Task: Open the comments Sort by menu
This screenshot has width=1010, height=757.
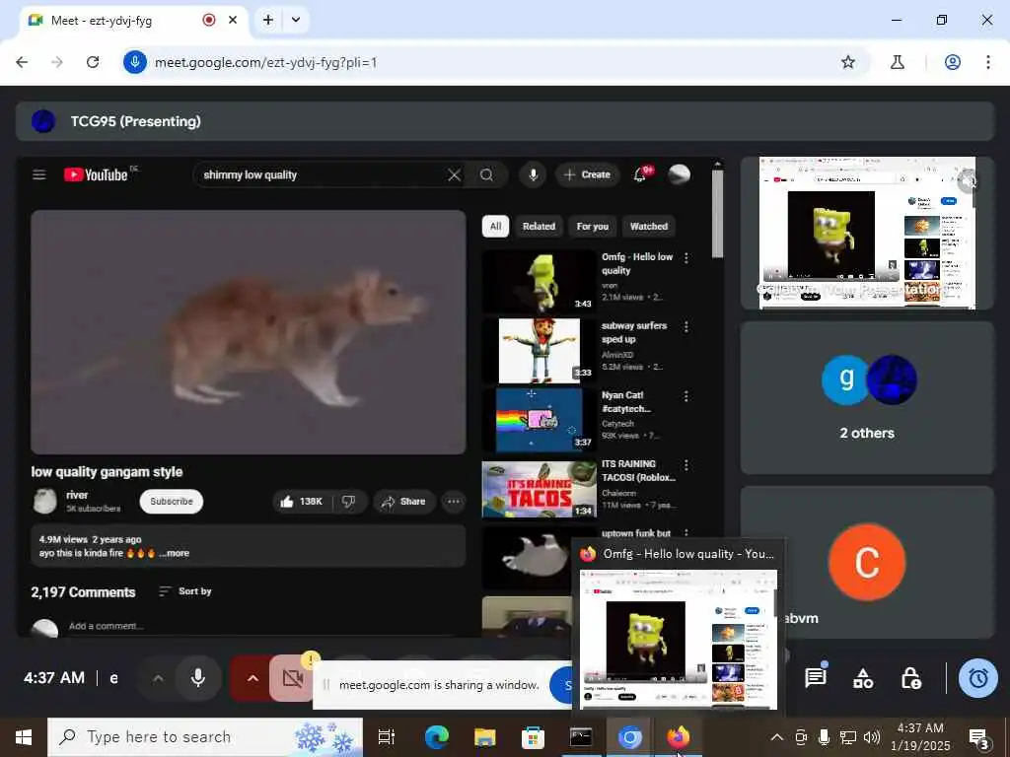Action: pyautogui.click(x=185, y=591)
